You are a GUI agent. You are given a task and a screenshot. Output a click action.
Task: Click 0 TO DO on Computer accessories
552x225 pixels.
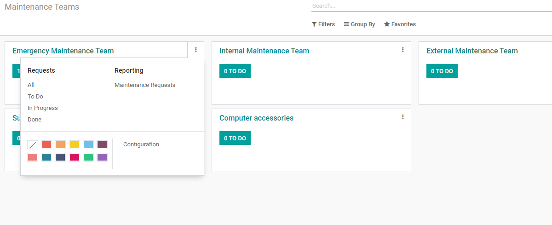(x=235, y=138)
